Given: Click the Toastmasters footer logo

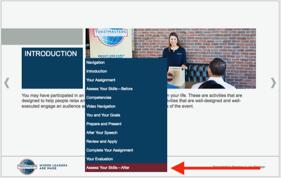Looking at the screenshot, I should point(27,167).
